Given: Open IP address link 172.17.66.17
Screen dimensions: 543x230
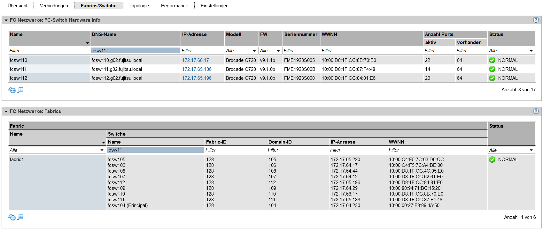Looking at the screenshot, I should (x=195, y=60).
